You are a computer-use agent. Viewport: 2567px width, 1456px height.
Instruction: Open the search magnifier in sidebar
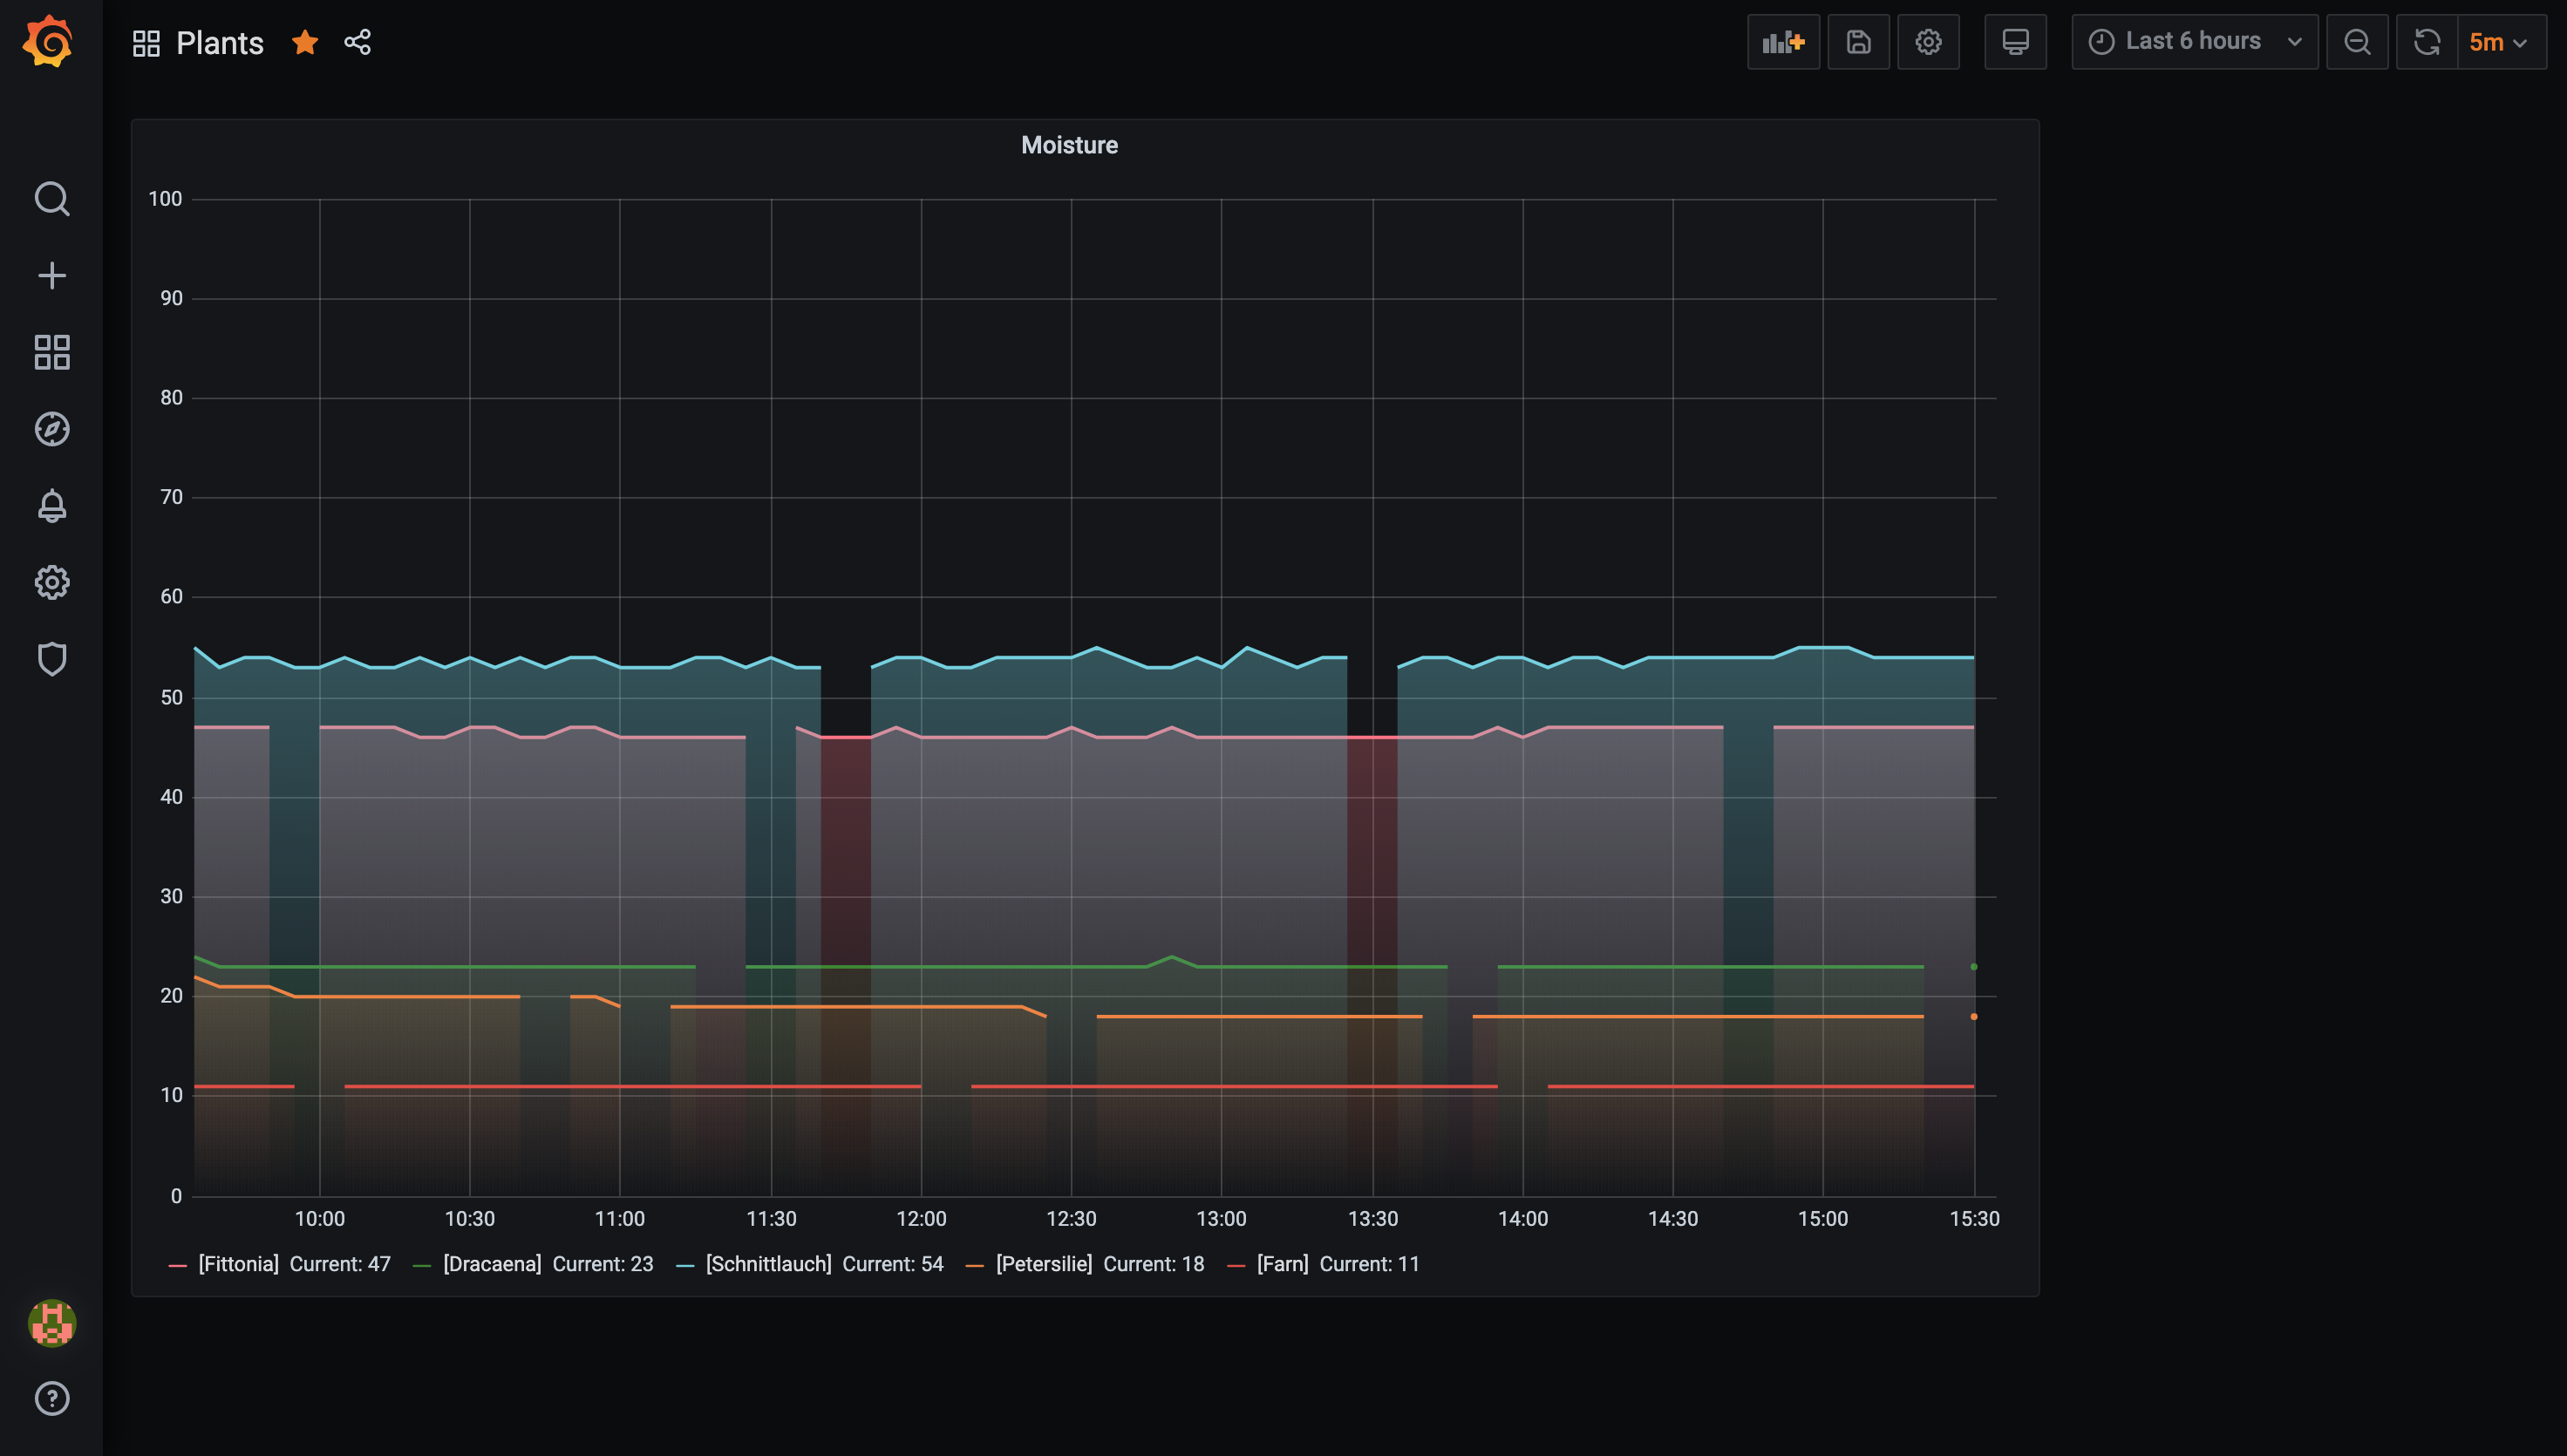click(52, 199)
